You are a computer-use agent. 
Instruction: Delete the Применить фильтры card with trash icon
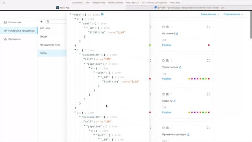pyautogui.click(x=163, y=128)
